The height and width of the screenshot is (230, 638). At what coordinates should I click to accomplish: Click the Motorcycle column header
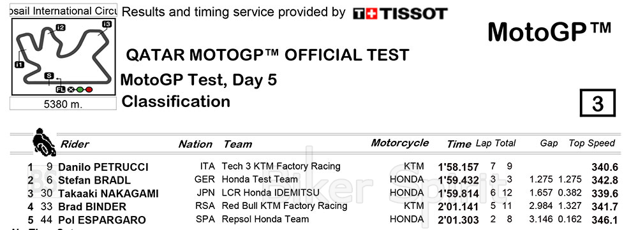399,143
